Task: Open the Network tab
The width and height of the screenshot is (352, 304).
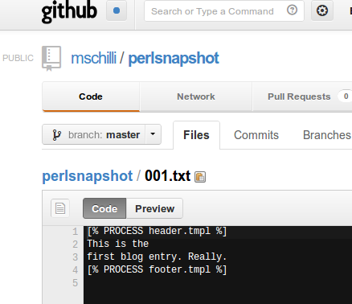Action: coord(196,97)
